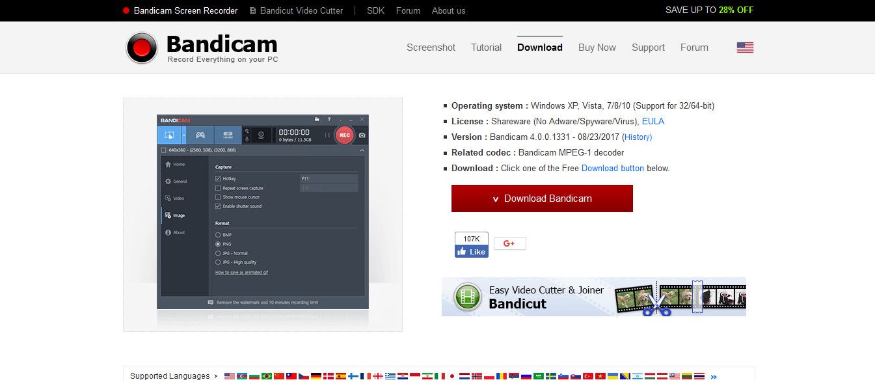This screenshot has width=875, height=382.
Task: Open the Tutorial page in navigation
Action: coord(486,47)
